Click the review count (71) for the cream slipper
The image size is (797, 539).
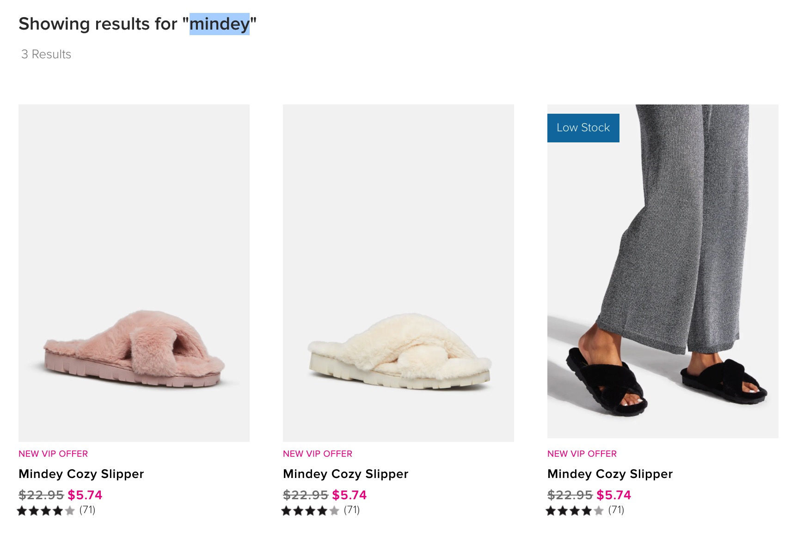click(352, 510)
